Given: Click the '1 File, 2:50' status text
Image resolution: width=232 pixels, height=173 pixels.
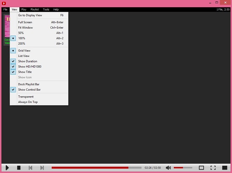Looking at the screenshot, I should (223, 9).
